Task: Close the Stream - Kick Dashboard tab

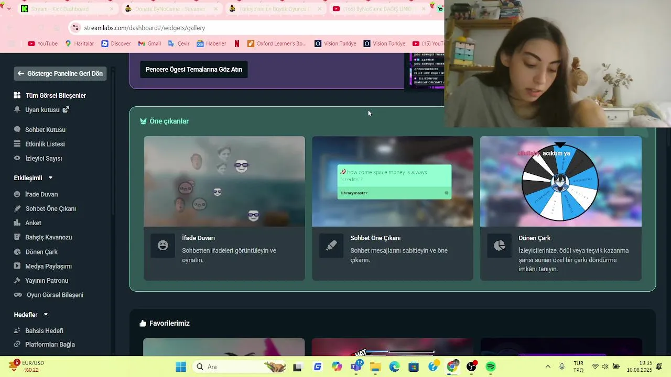Action: (112, 9)
